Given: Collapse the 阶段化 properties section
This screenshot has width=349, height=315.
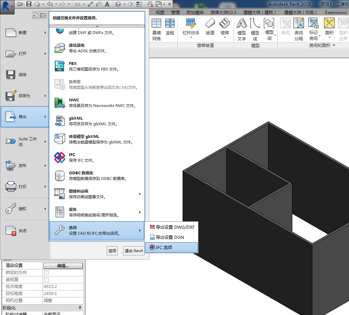Looking at the screenshot, I should pos(80,307).
